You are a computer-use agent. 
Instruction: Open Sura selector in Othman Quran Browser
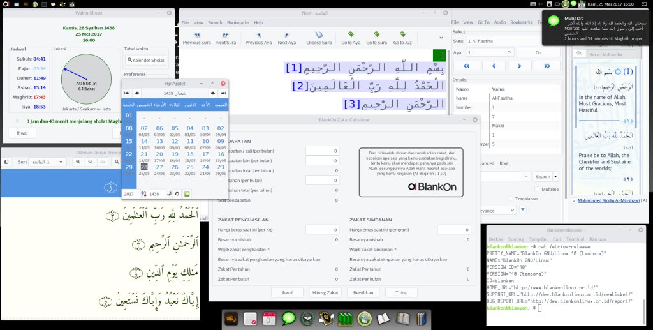click(47, 162)
